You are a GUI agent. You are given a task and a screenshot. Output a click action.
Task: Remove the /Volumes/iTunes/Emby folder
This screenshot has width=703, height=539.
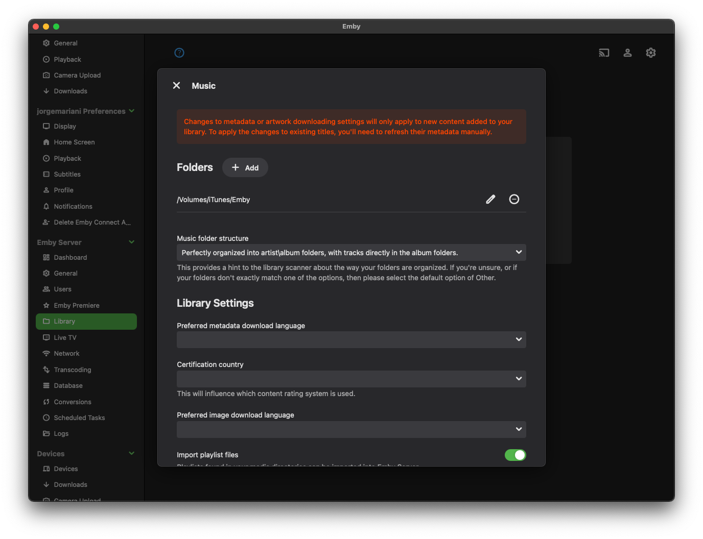pos(514,200)
